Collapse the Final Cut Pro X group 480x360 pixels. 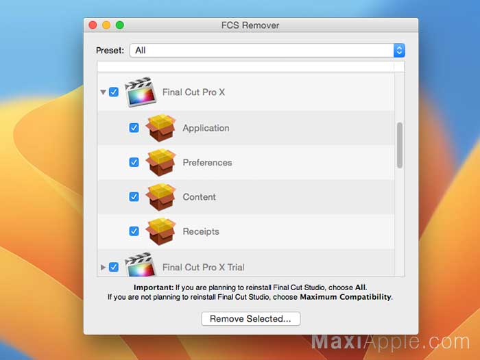(x=103, y=92)
